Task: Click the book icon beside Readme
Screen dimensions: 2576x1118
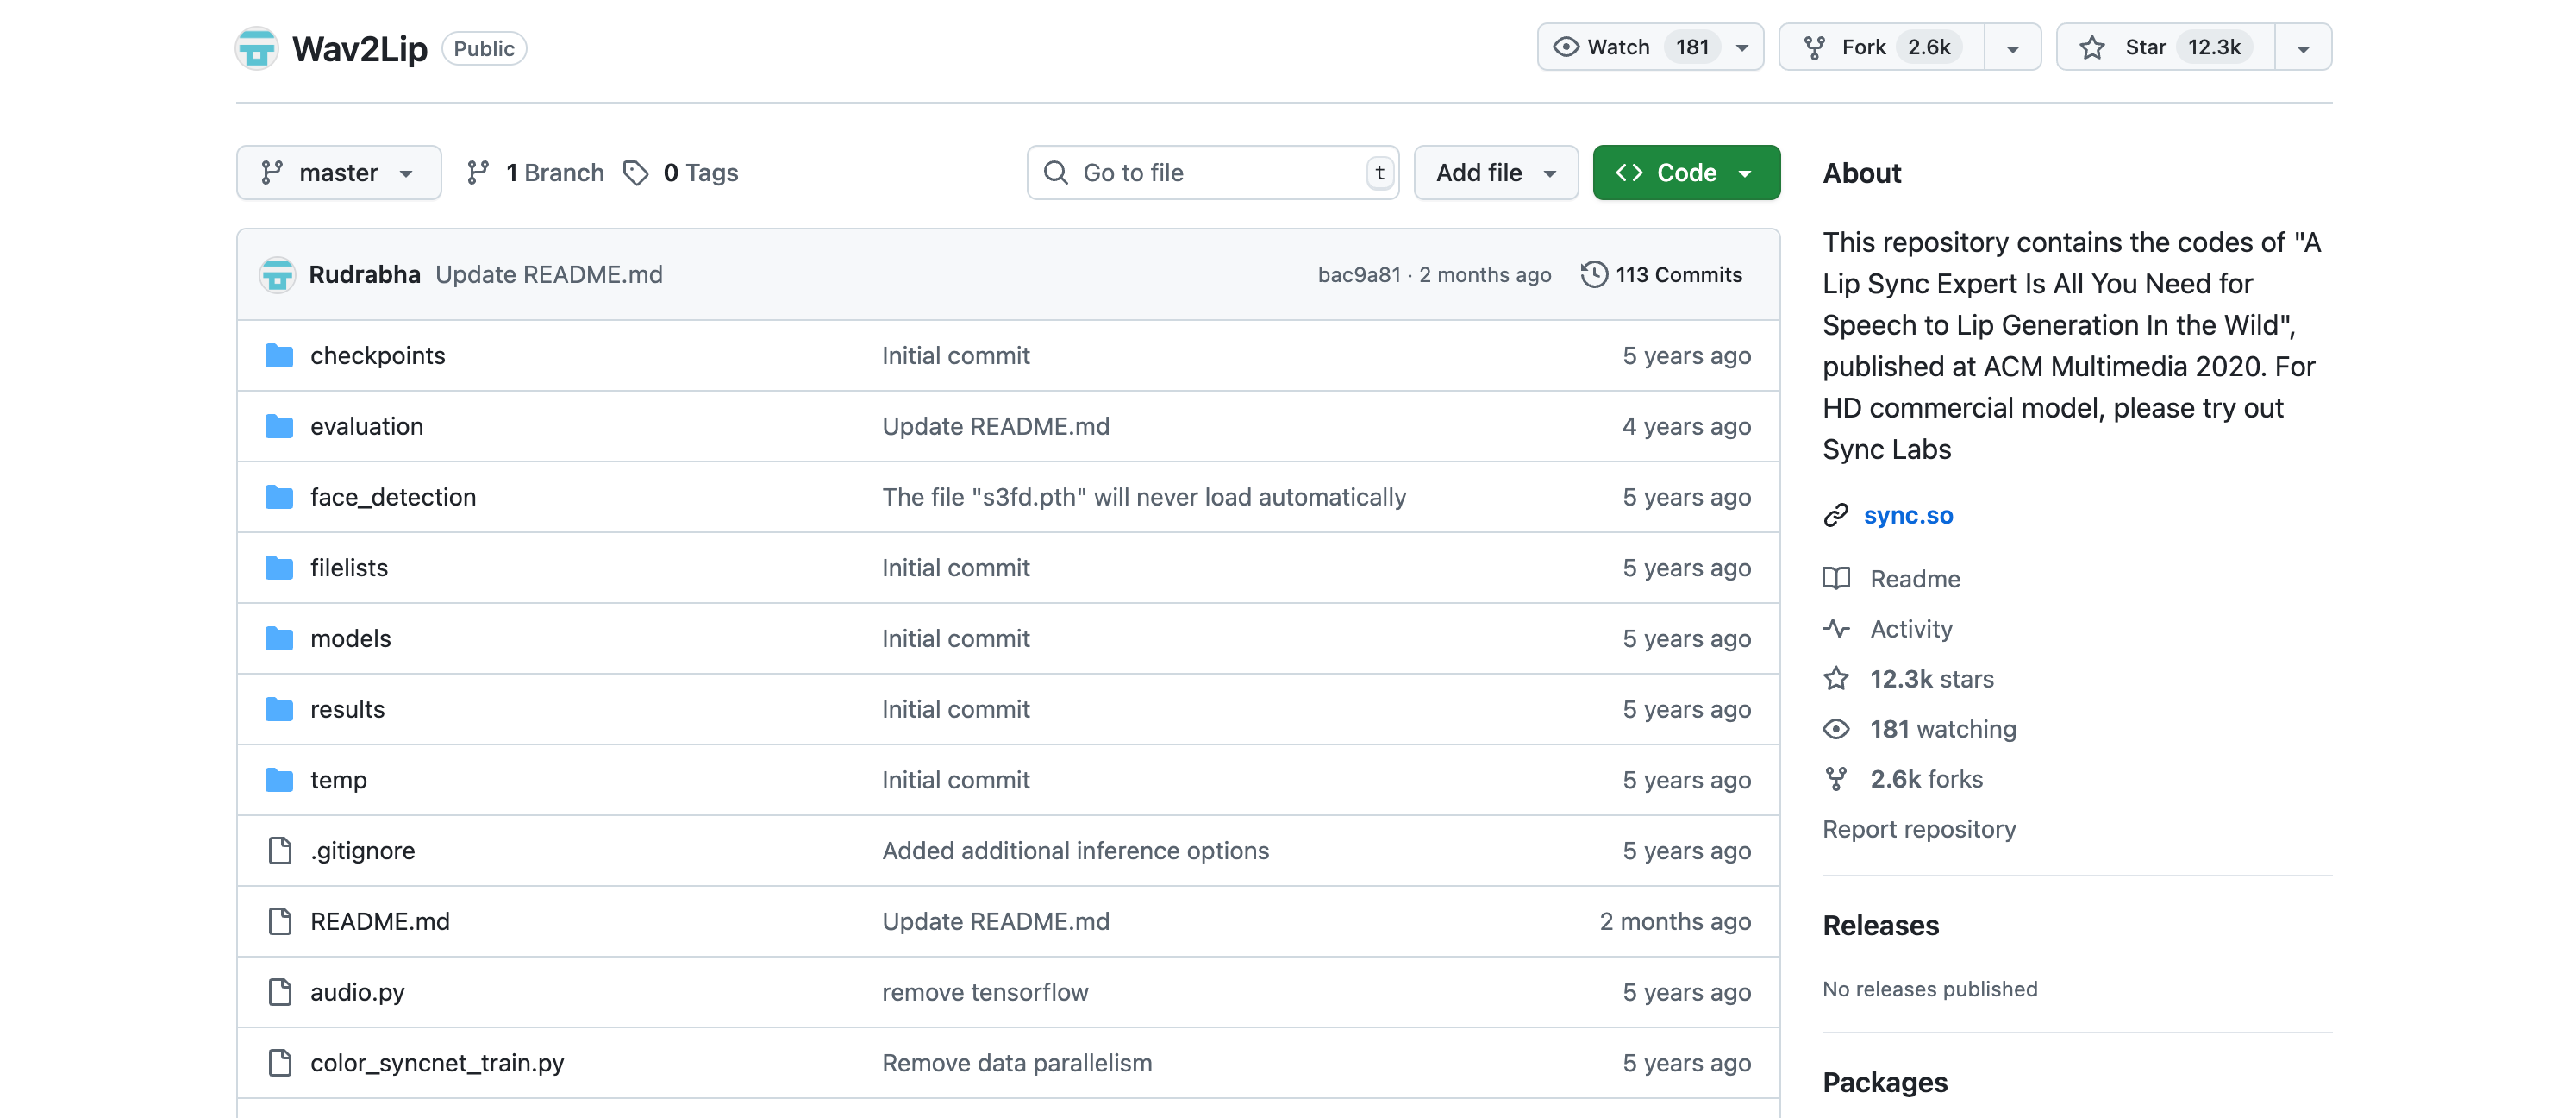Action: coord(1836,579)
